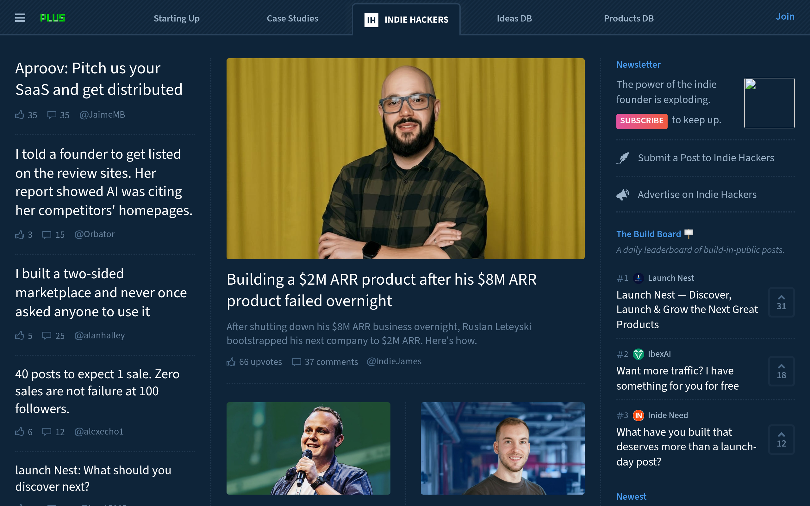Select the Indie Hackers tab
810x506 pixels.
(406, 19)
